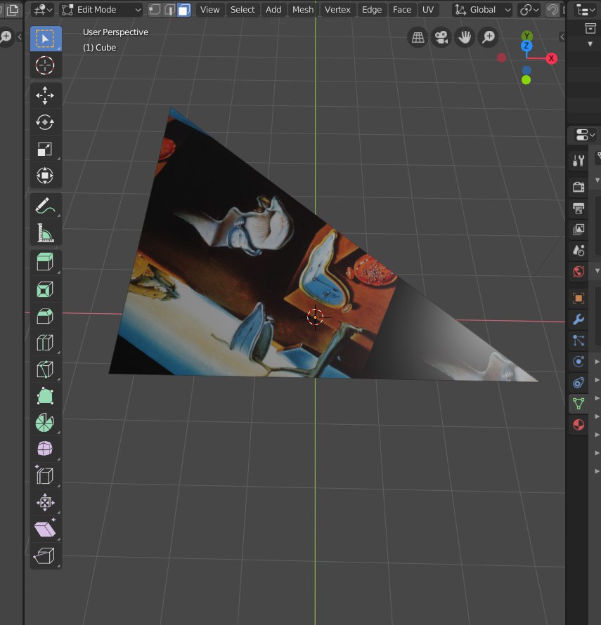Pick the Poly Build tool

coord(46,396)
